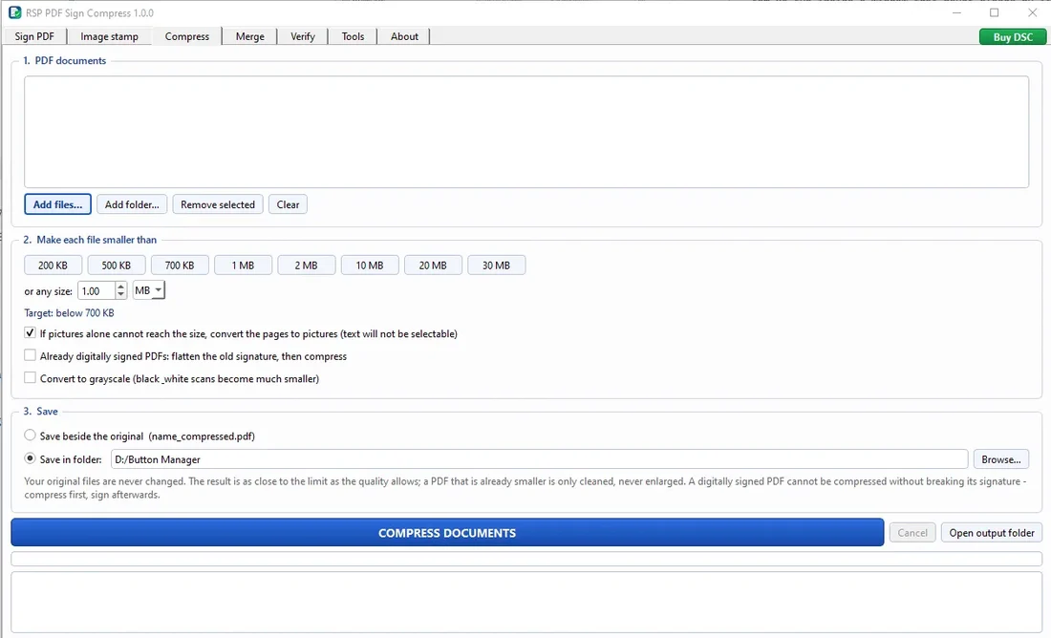
Task: Click the log output box at bottom
Action: (x=526, y=602)
